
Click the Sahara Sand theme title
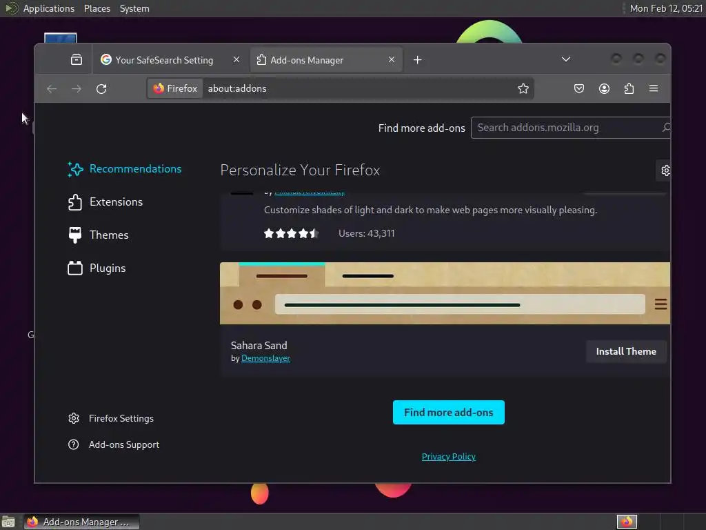tap(259, 346)
